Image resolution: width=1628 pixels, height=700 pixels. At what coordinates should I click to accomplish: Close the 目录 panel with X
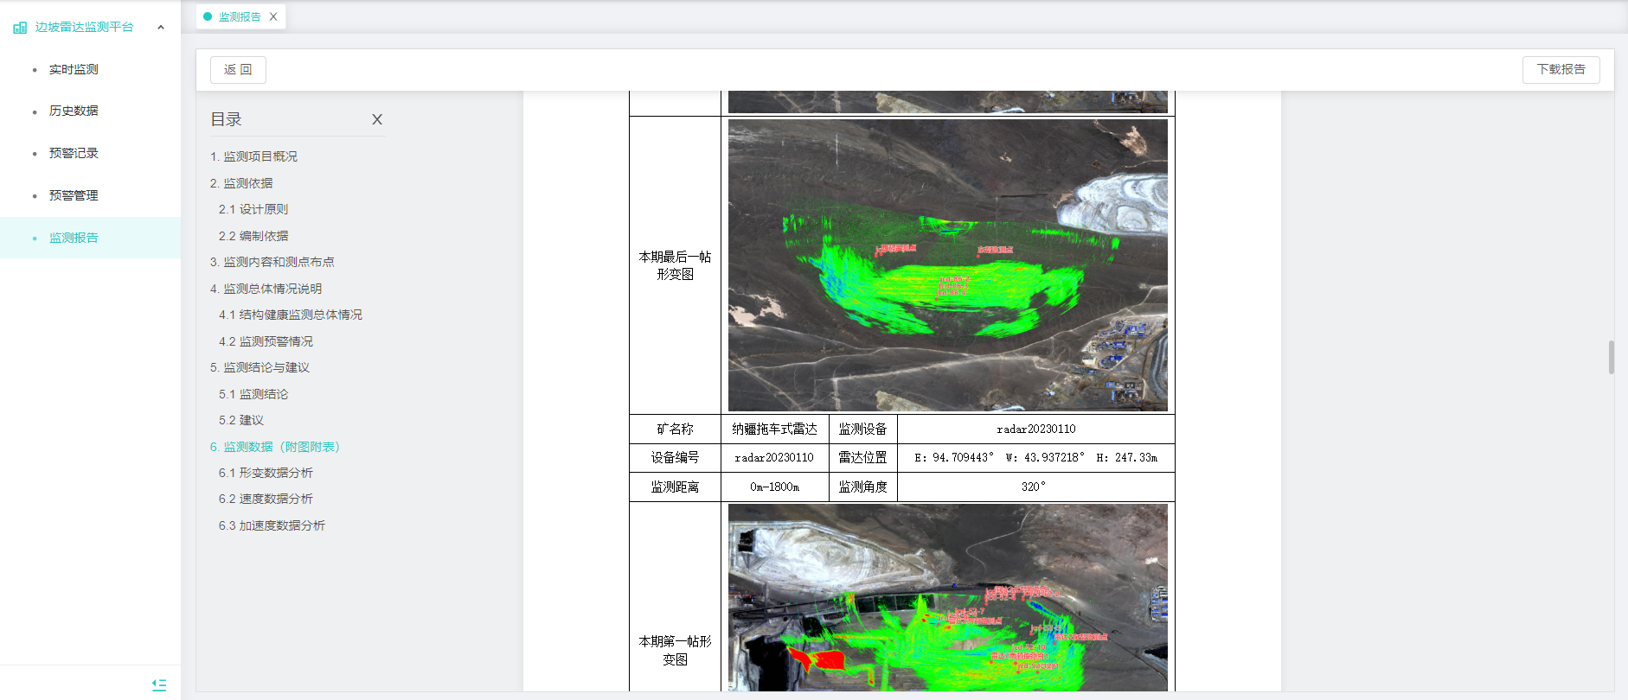pyautogui.click(x=377, y=119)
